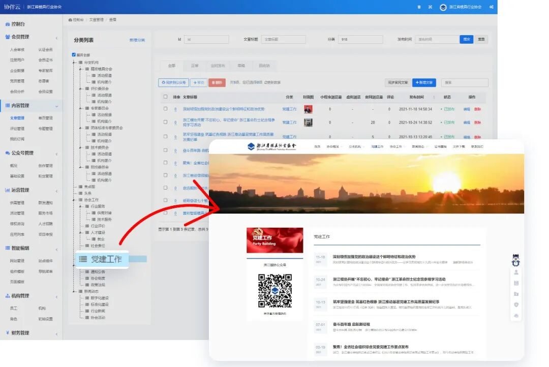
Task: Collapse the 公众号管理 section chevron
Action: click(x=57, y=154)
